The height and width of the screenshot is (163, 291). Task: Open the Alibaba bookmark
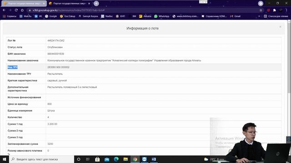click(145, 16)
